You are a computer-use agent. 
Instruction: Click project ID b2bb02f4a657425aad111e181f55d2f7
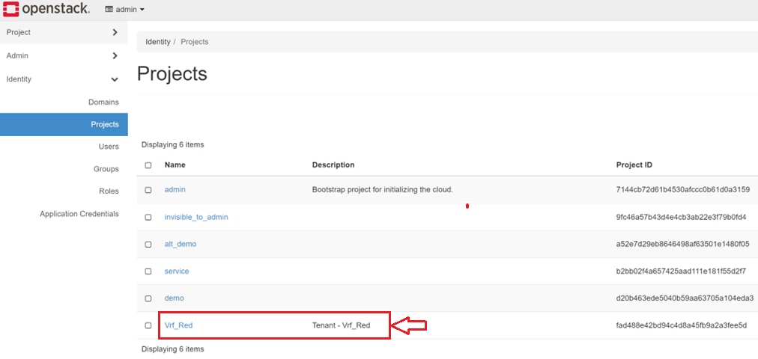681,271
